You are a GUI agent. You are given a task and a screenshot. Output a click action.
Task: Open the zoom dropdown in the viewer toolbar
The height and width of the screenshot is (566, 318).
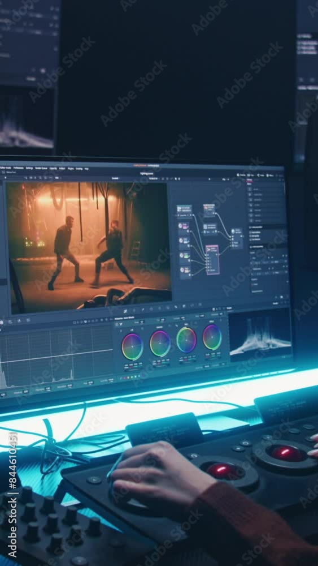(x=58, y=178)
